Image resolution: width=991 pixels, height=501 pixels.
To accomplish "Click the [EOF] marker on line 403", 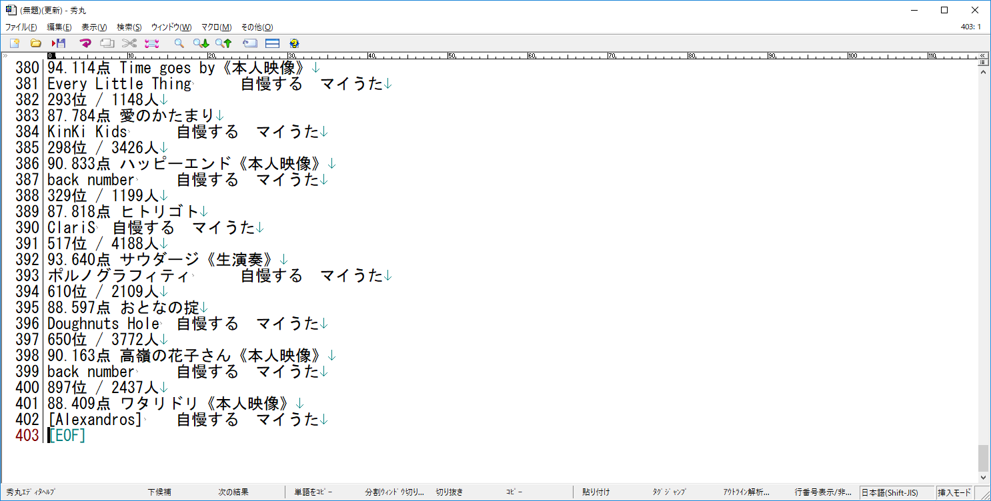I will [x=67, y=436].
